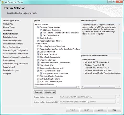The width and height of the screenshot is (124, 115).
Task: Select Setup Role step in sidebar
Action: 7,30
